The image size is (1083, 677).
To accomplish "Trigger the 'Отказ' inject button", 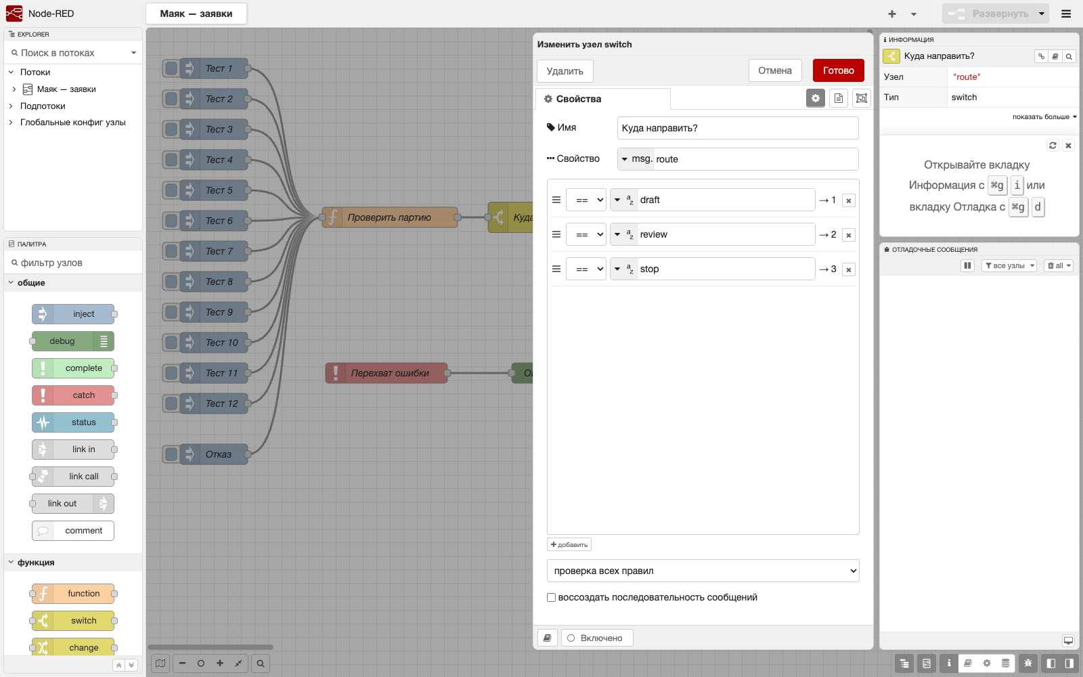I will coord(171,454).
